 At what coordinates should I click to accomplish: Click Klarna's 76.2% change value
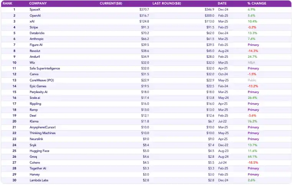(252, 121)
